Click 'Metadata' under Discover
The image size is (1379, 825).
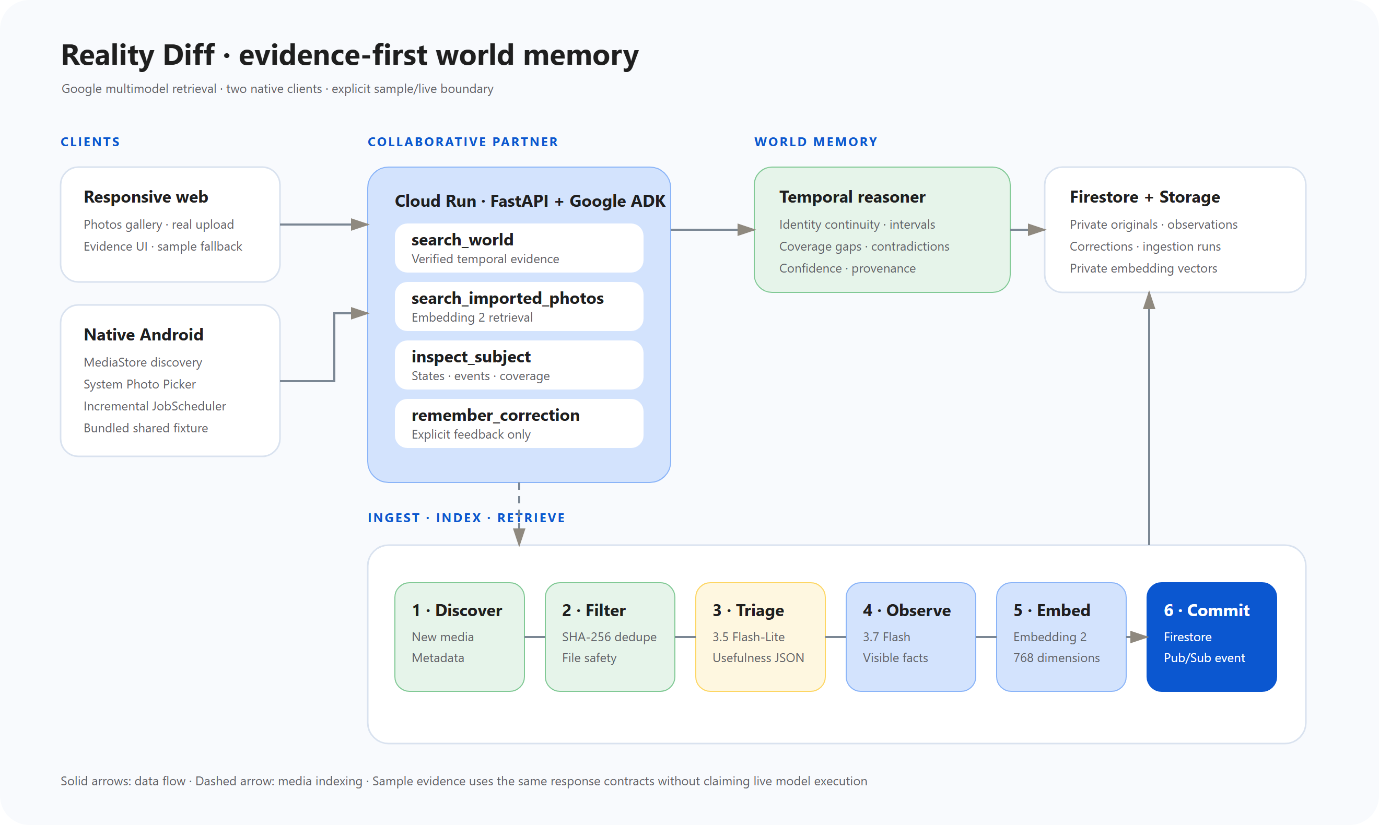point(438,658)
